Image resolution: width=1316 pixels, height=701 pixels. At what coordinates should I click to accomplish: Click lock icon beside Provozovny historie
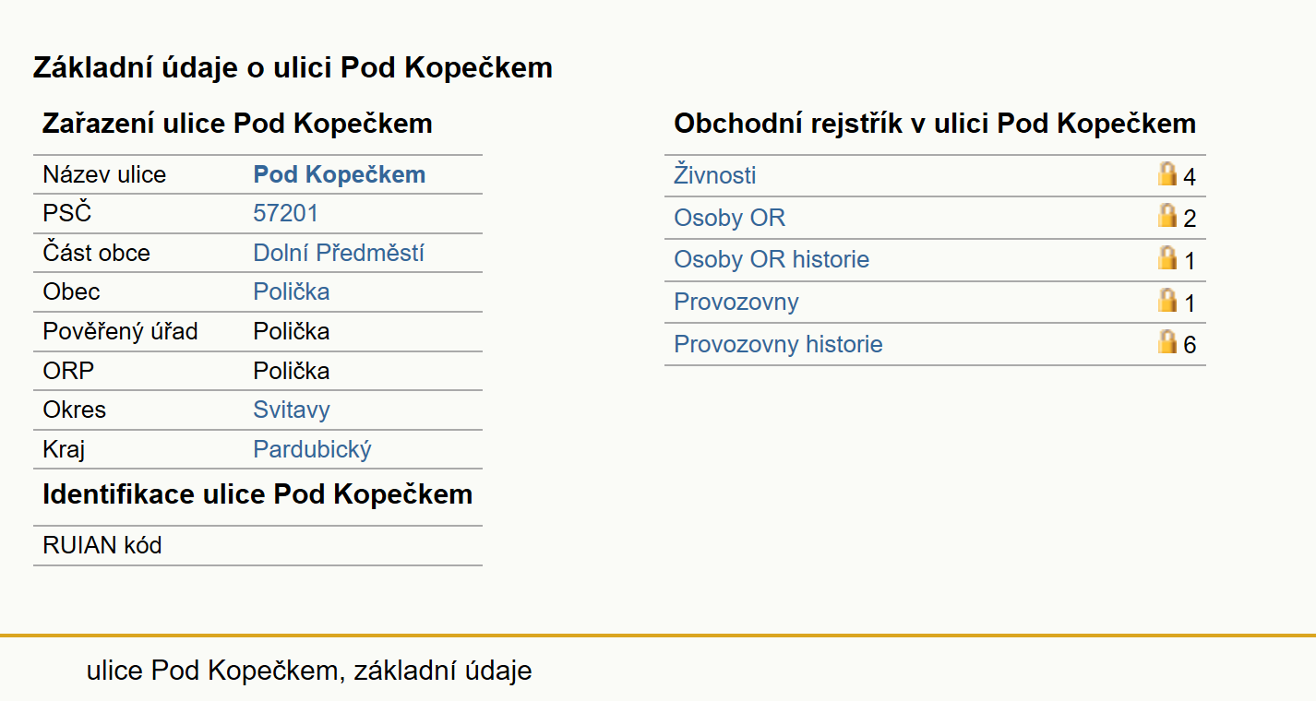pyautogui.click(x=1167, y=342)
